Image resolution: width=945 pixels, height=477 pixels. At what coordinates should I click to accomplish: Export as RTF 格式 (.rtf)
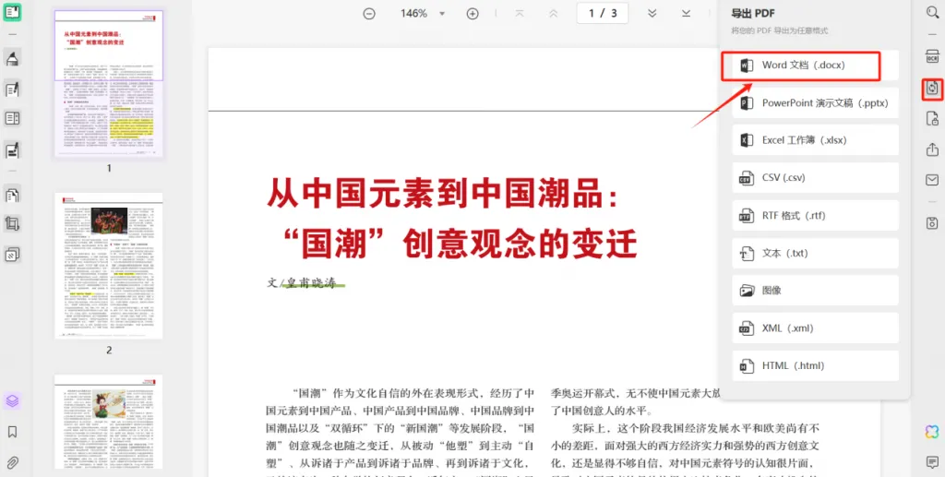815,216
